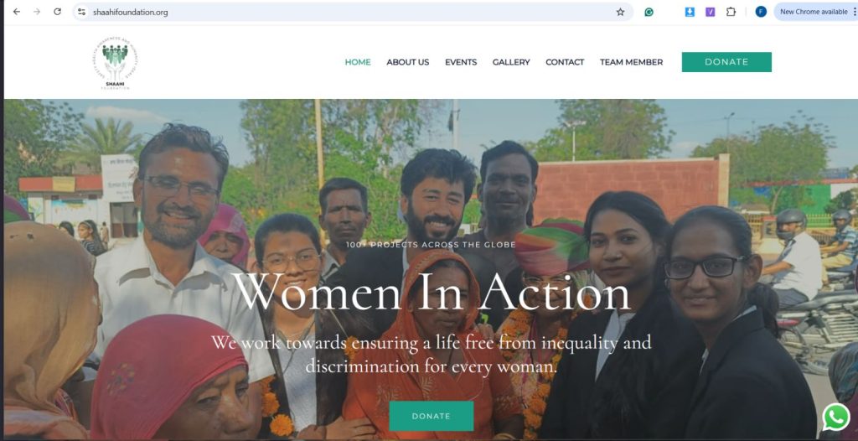Open the Chrome profile avatar
The image size is (858, 441).
pyautogui.click(x=761, y=12)
